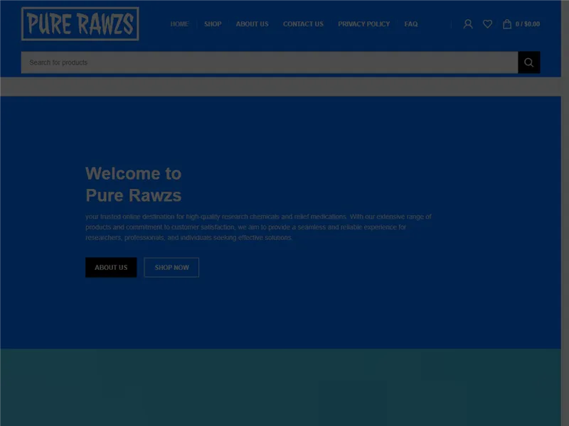This screenshot has height=426, width=569.
Task: Open the cart via the 0 / $0.00 total
Action: (526, 23)
